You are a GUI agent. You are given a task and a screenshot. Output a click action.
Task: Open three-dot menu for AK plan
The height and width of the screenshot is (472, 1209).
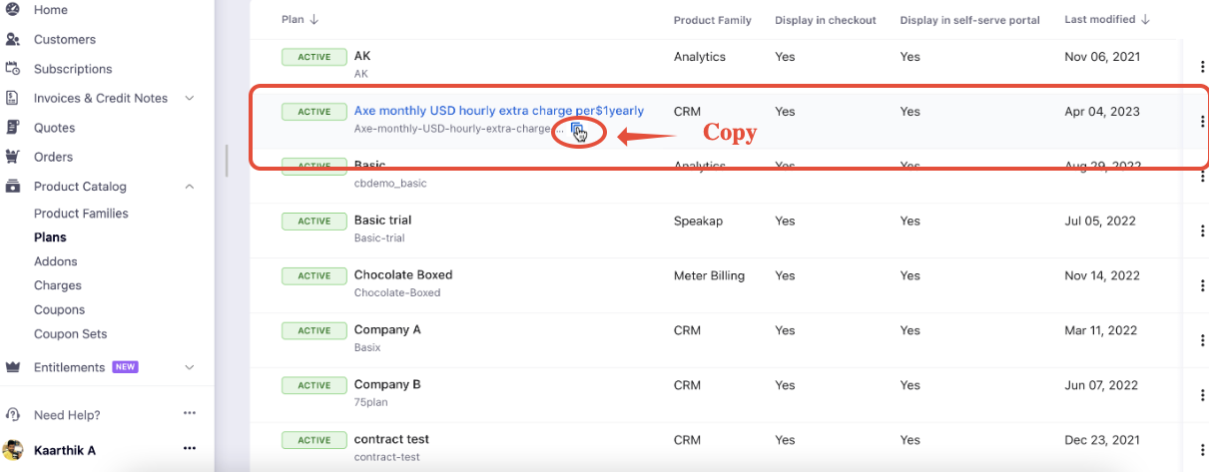click(x=1201, y=67)
